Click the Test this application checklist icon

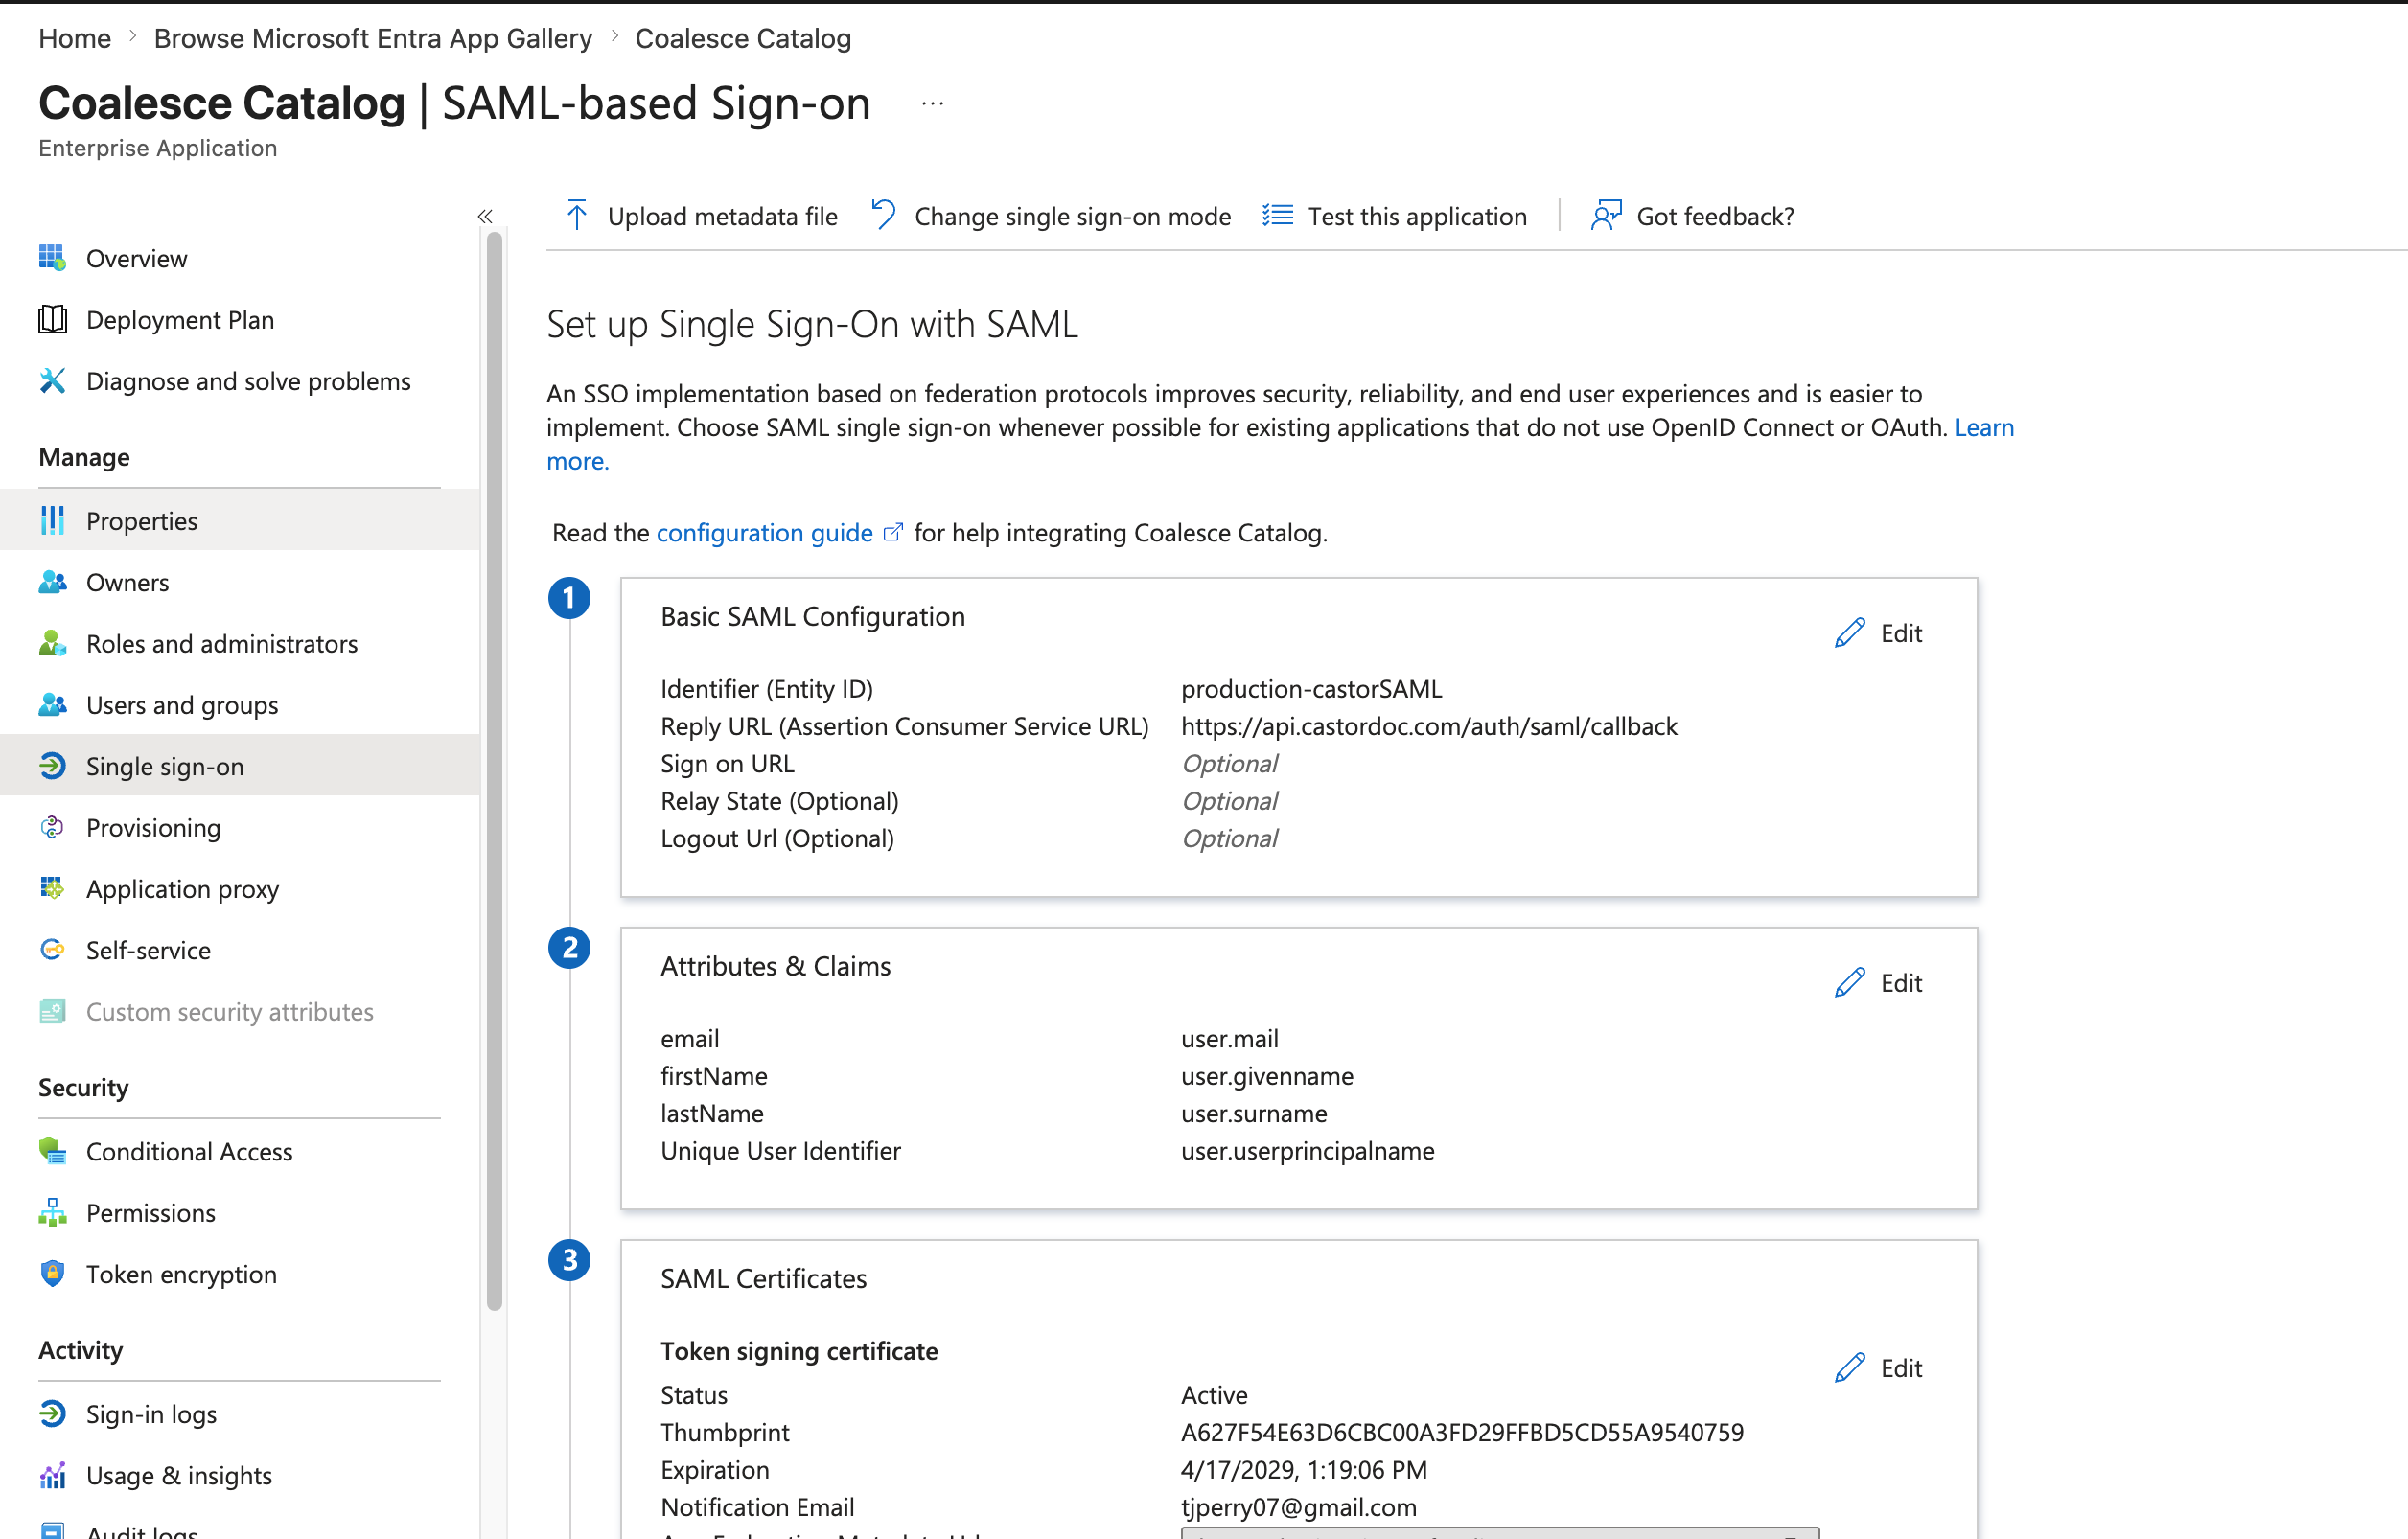click(x=1277, y=216)
